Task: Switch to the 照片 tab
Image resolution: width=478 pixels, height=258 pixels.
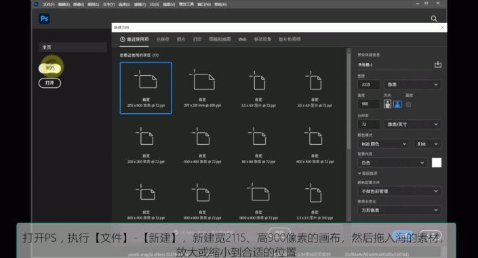Action: tap(181, 39)
